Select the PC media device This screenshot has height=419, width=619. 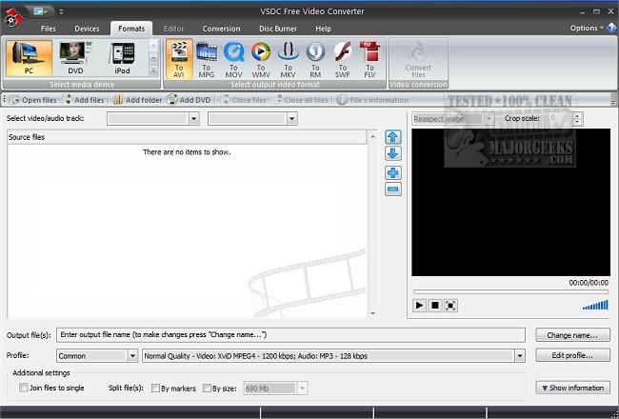pos(29,58)
